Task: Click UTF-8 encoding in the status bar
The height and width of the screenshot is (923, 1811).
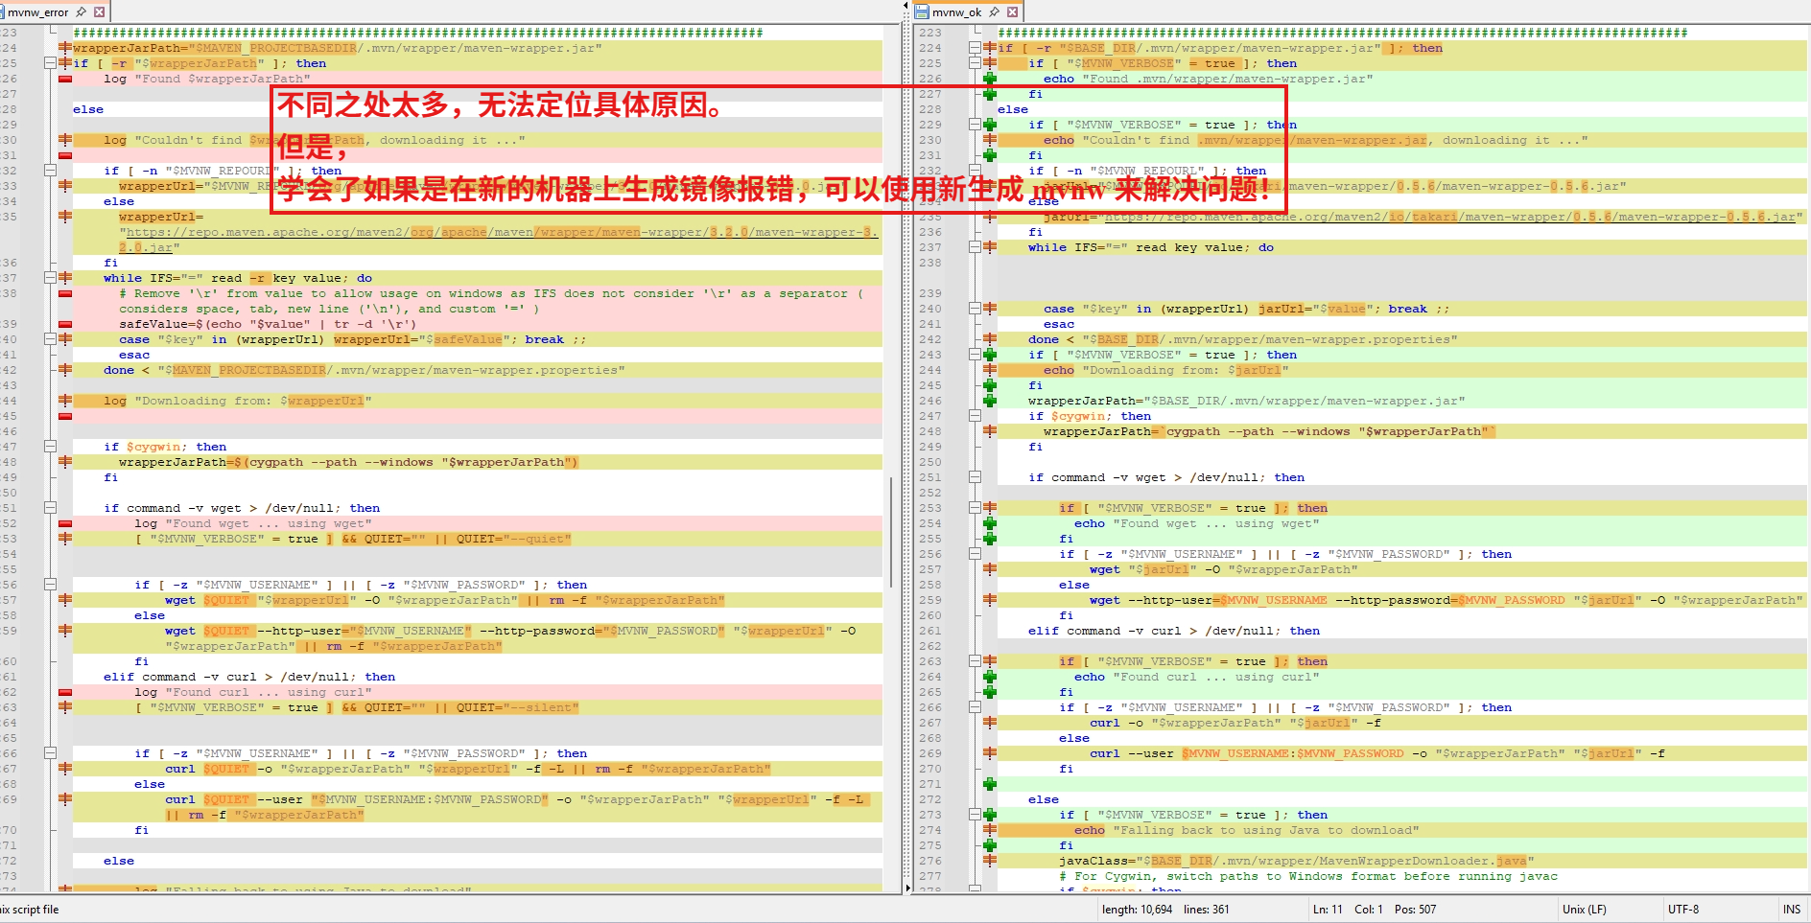Action: pyautogui.click(x=1684, y=909)
